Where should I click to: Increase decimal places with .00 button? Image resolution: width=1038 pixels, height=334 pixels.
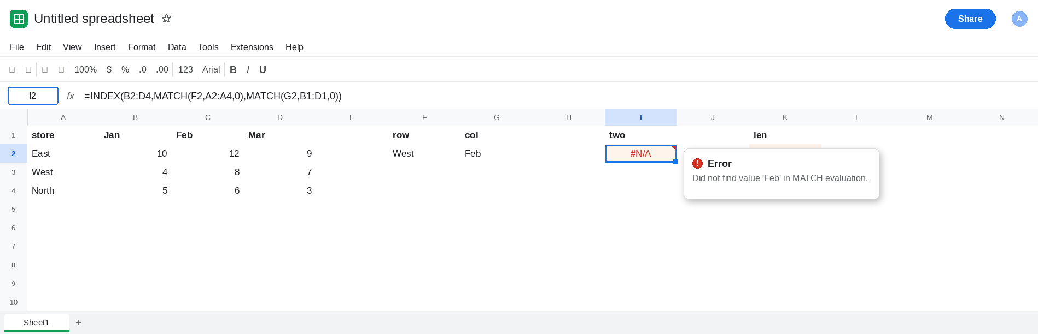[162, 69]
